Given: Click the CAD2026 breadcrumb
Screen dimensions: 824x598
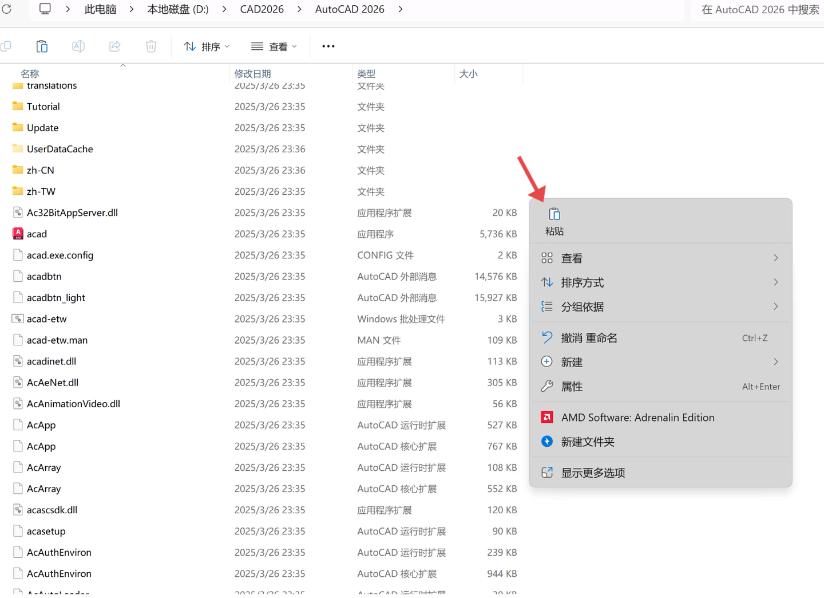Looking at the screenshot, I should click(x=262, y=9).
